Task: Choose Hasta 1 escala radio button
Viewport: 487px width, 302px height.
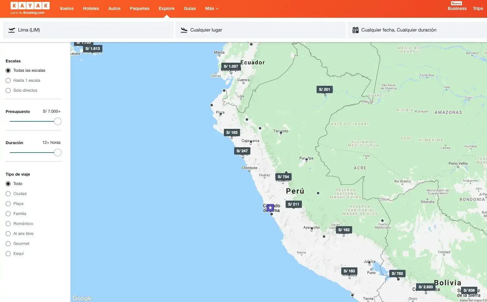Action: pos(8,80)
